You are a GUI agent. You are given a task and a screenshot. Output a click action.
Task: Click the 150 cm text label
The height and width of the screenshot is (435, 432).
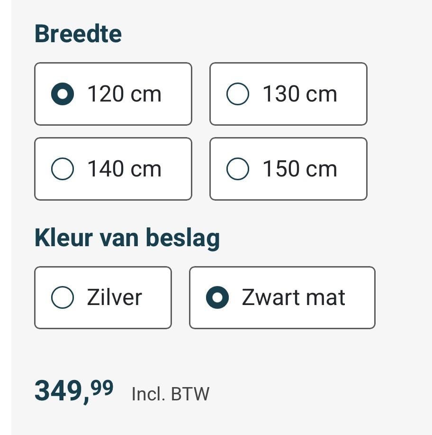point(298,168)
